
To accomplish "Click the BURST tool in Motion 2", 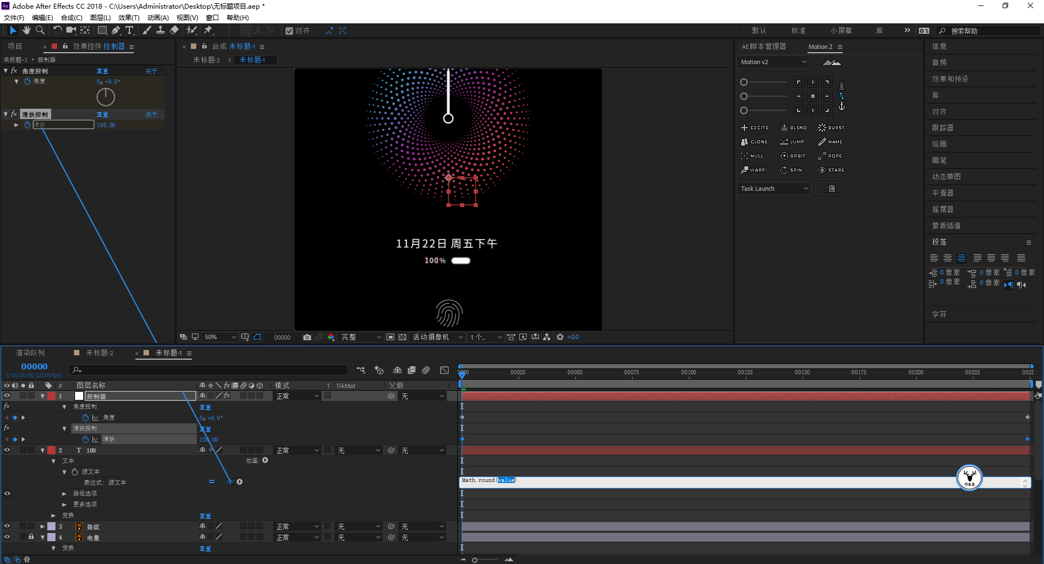I will [831, 128].
